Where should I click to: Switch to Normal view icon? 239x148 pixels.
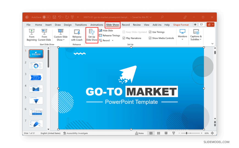click(151, 133)
